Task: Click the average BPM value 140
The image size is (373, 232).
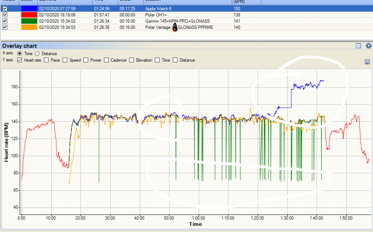Action: pyautogui.click(x=237, y=27)
